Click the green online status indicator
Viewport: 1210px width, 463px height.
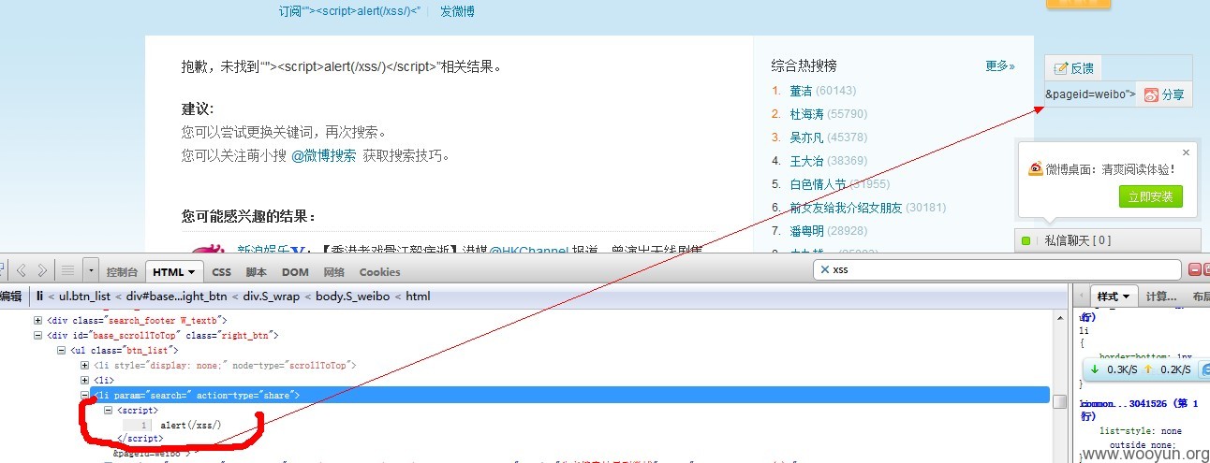coord(1026,240)
